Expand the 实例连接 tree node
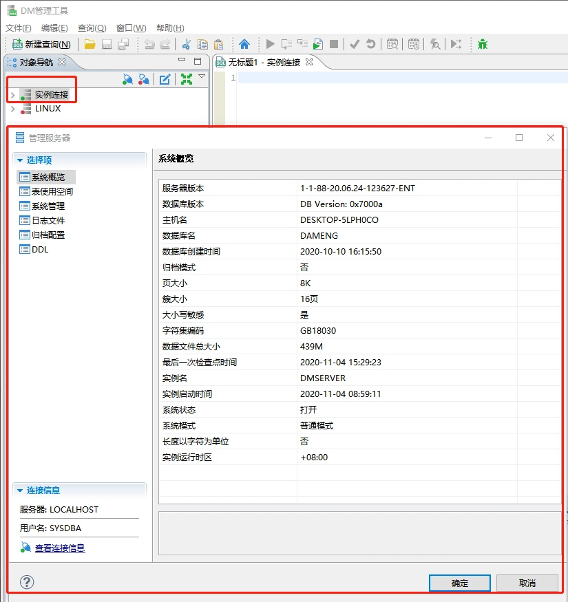Image resolution: width=568 pixels, height=602 pixels. coord(13,94)
